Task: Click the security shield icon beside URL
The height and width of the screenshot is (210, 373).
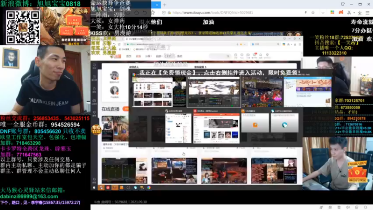Action: pos(164,13)
